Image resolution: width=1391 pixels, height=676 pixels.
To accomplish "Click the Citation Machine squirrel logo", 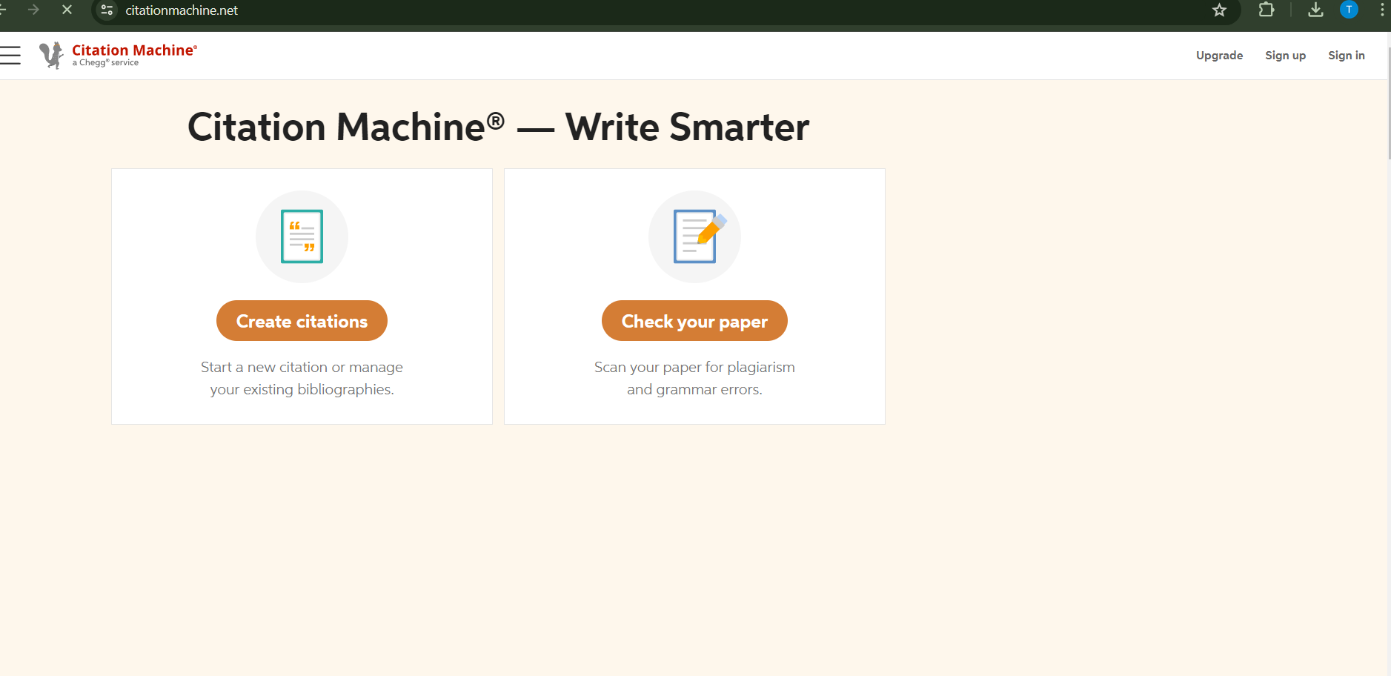I will 51,56.
